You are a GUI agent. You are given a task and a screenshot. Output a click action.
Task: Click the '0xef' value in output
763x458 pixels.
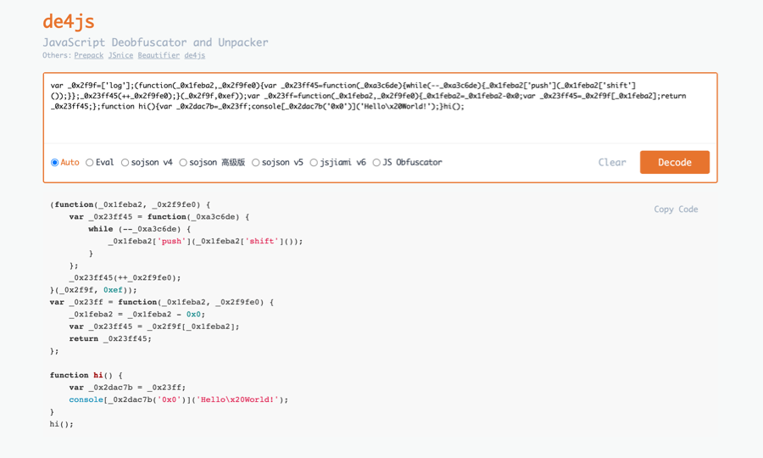(x=113, y=290)
